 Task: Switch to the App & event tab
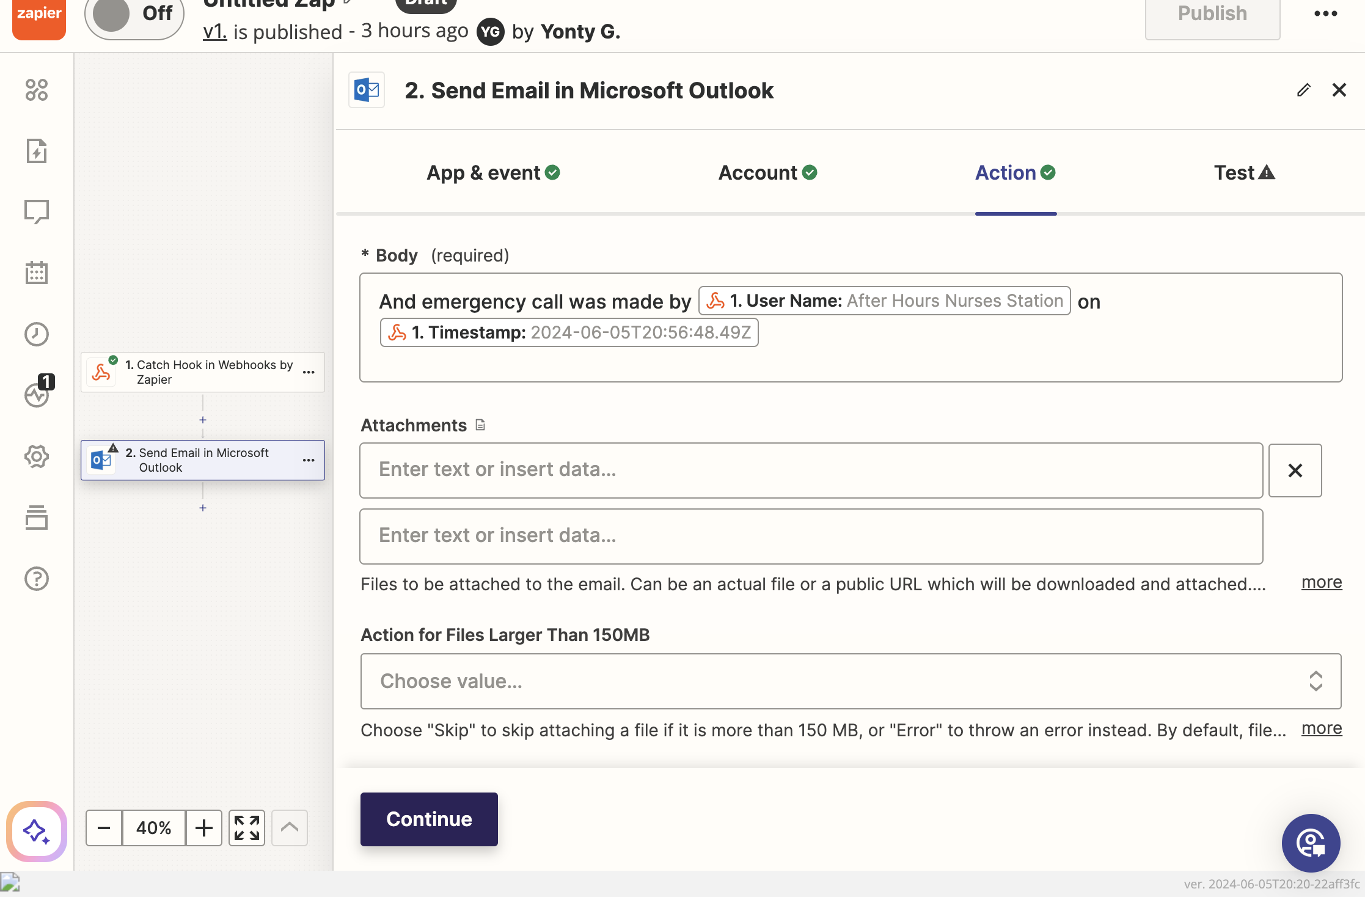(493, 173)
